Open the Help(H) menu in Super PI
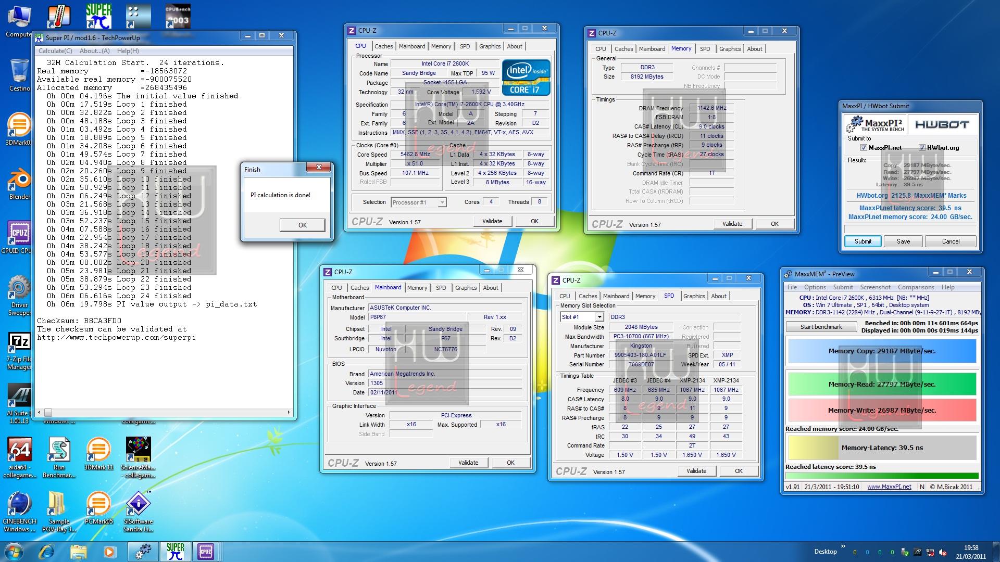Image resolution: width=1000 pixels, height=562 pixels. pos(128,51)
